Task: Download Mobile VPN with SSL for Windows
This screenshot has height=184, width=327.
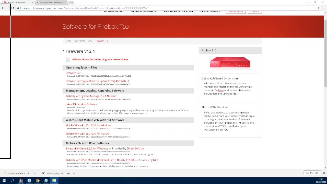Action: [x=88, y=125]
